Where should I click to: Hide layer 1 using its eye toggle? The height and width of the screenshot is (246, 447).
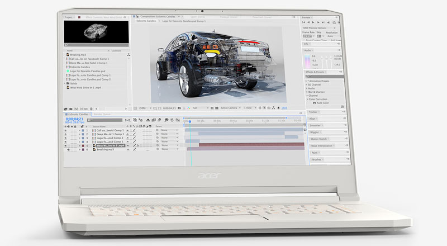click(x=66, y=130)
